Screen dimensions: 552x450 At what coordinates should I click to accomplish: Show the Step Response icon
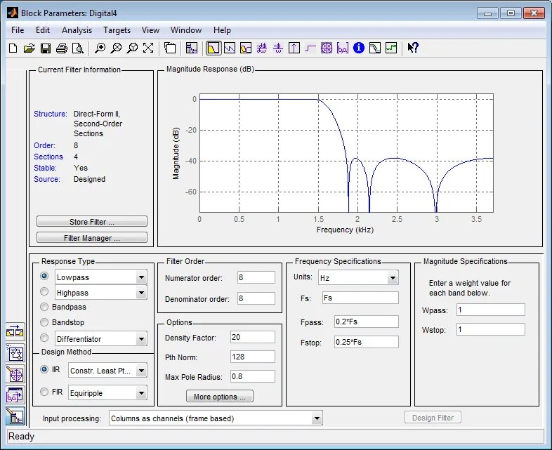310,48
